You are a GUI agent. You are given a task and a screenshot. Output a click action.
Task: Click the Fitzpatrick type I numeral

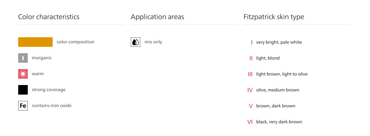[252, 42]
